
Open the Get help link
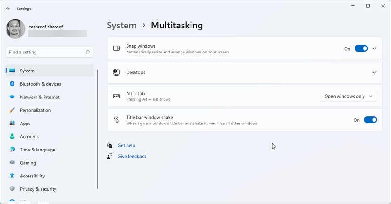126,146
